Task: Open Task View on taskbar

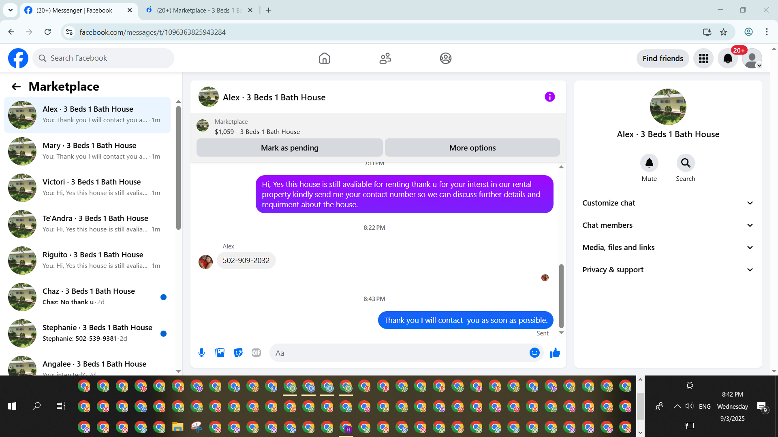Action: [x=61, y=406]
